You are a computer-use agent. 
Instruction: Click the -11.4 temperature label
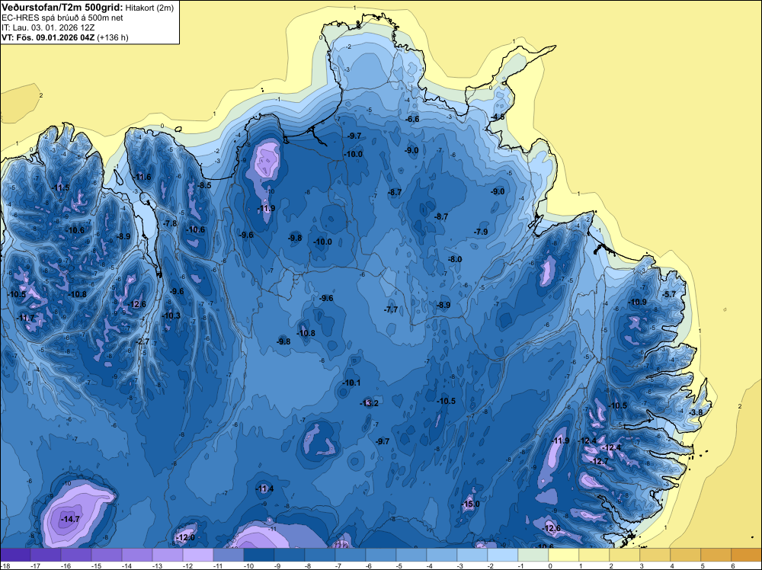click(x=264, y=488)
